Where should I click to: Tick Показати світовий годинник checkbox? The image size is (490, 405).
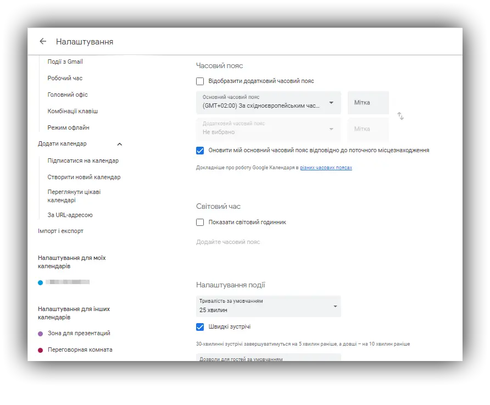pos(200,222)
